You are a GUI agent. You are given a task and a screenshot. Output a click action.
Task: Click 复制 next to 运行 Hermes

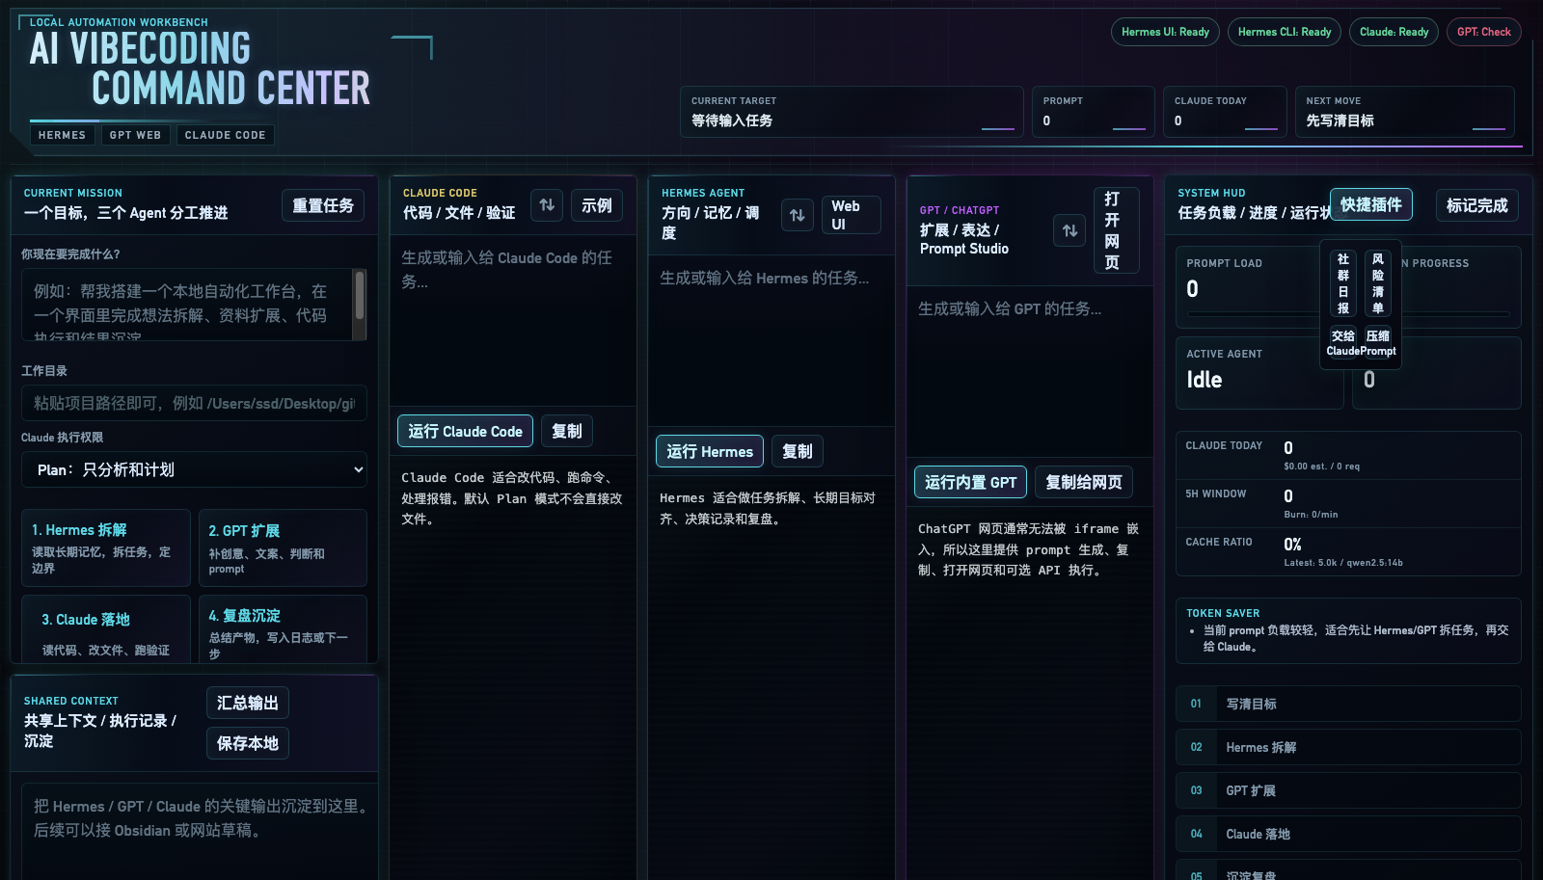point(798,451)
